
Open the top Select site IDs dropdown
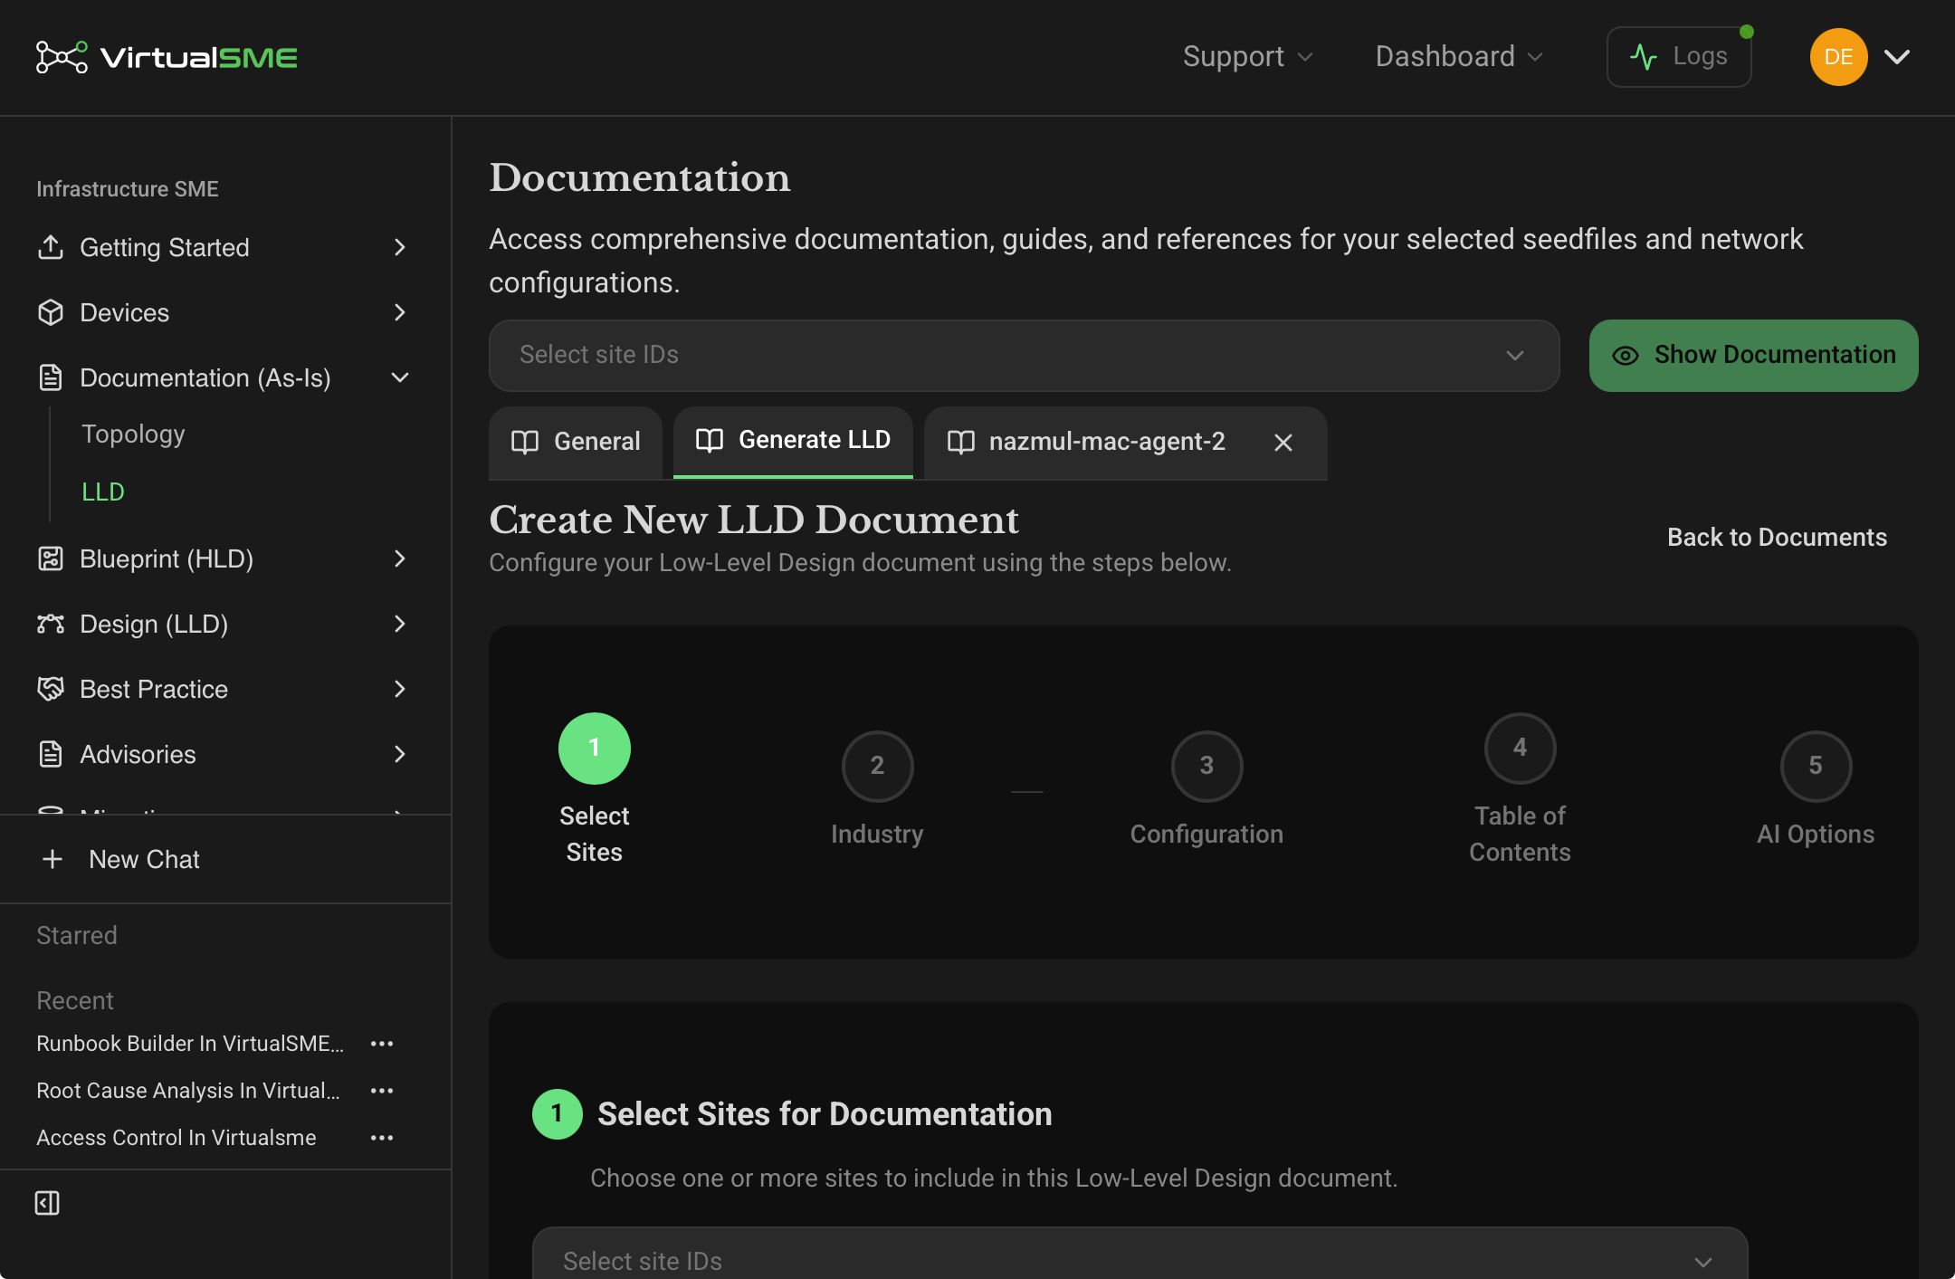pyautogui.click(x=1024, y=355)
